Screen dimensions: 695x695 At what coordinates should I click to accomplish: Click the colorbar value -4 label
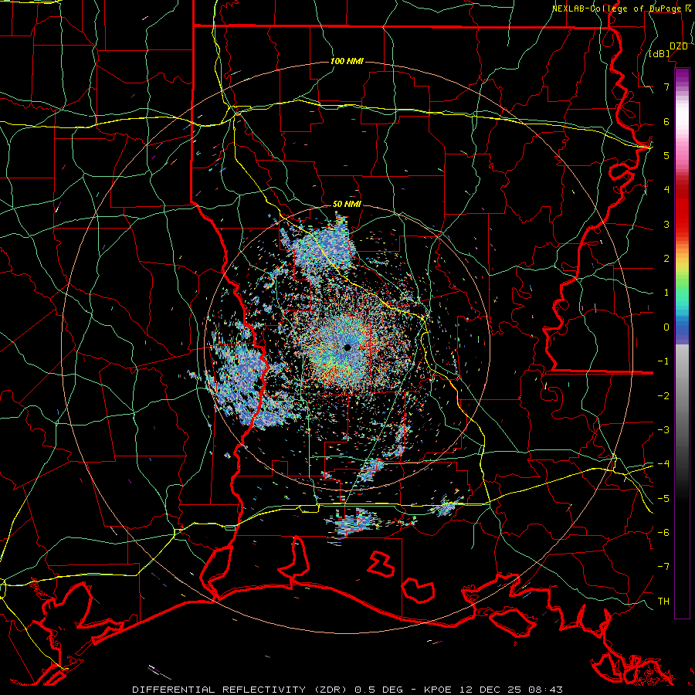663,464
